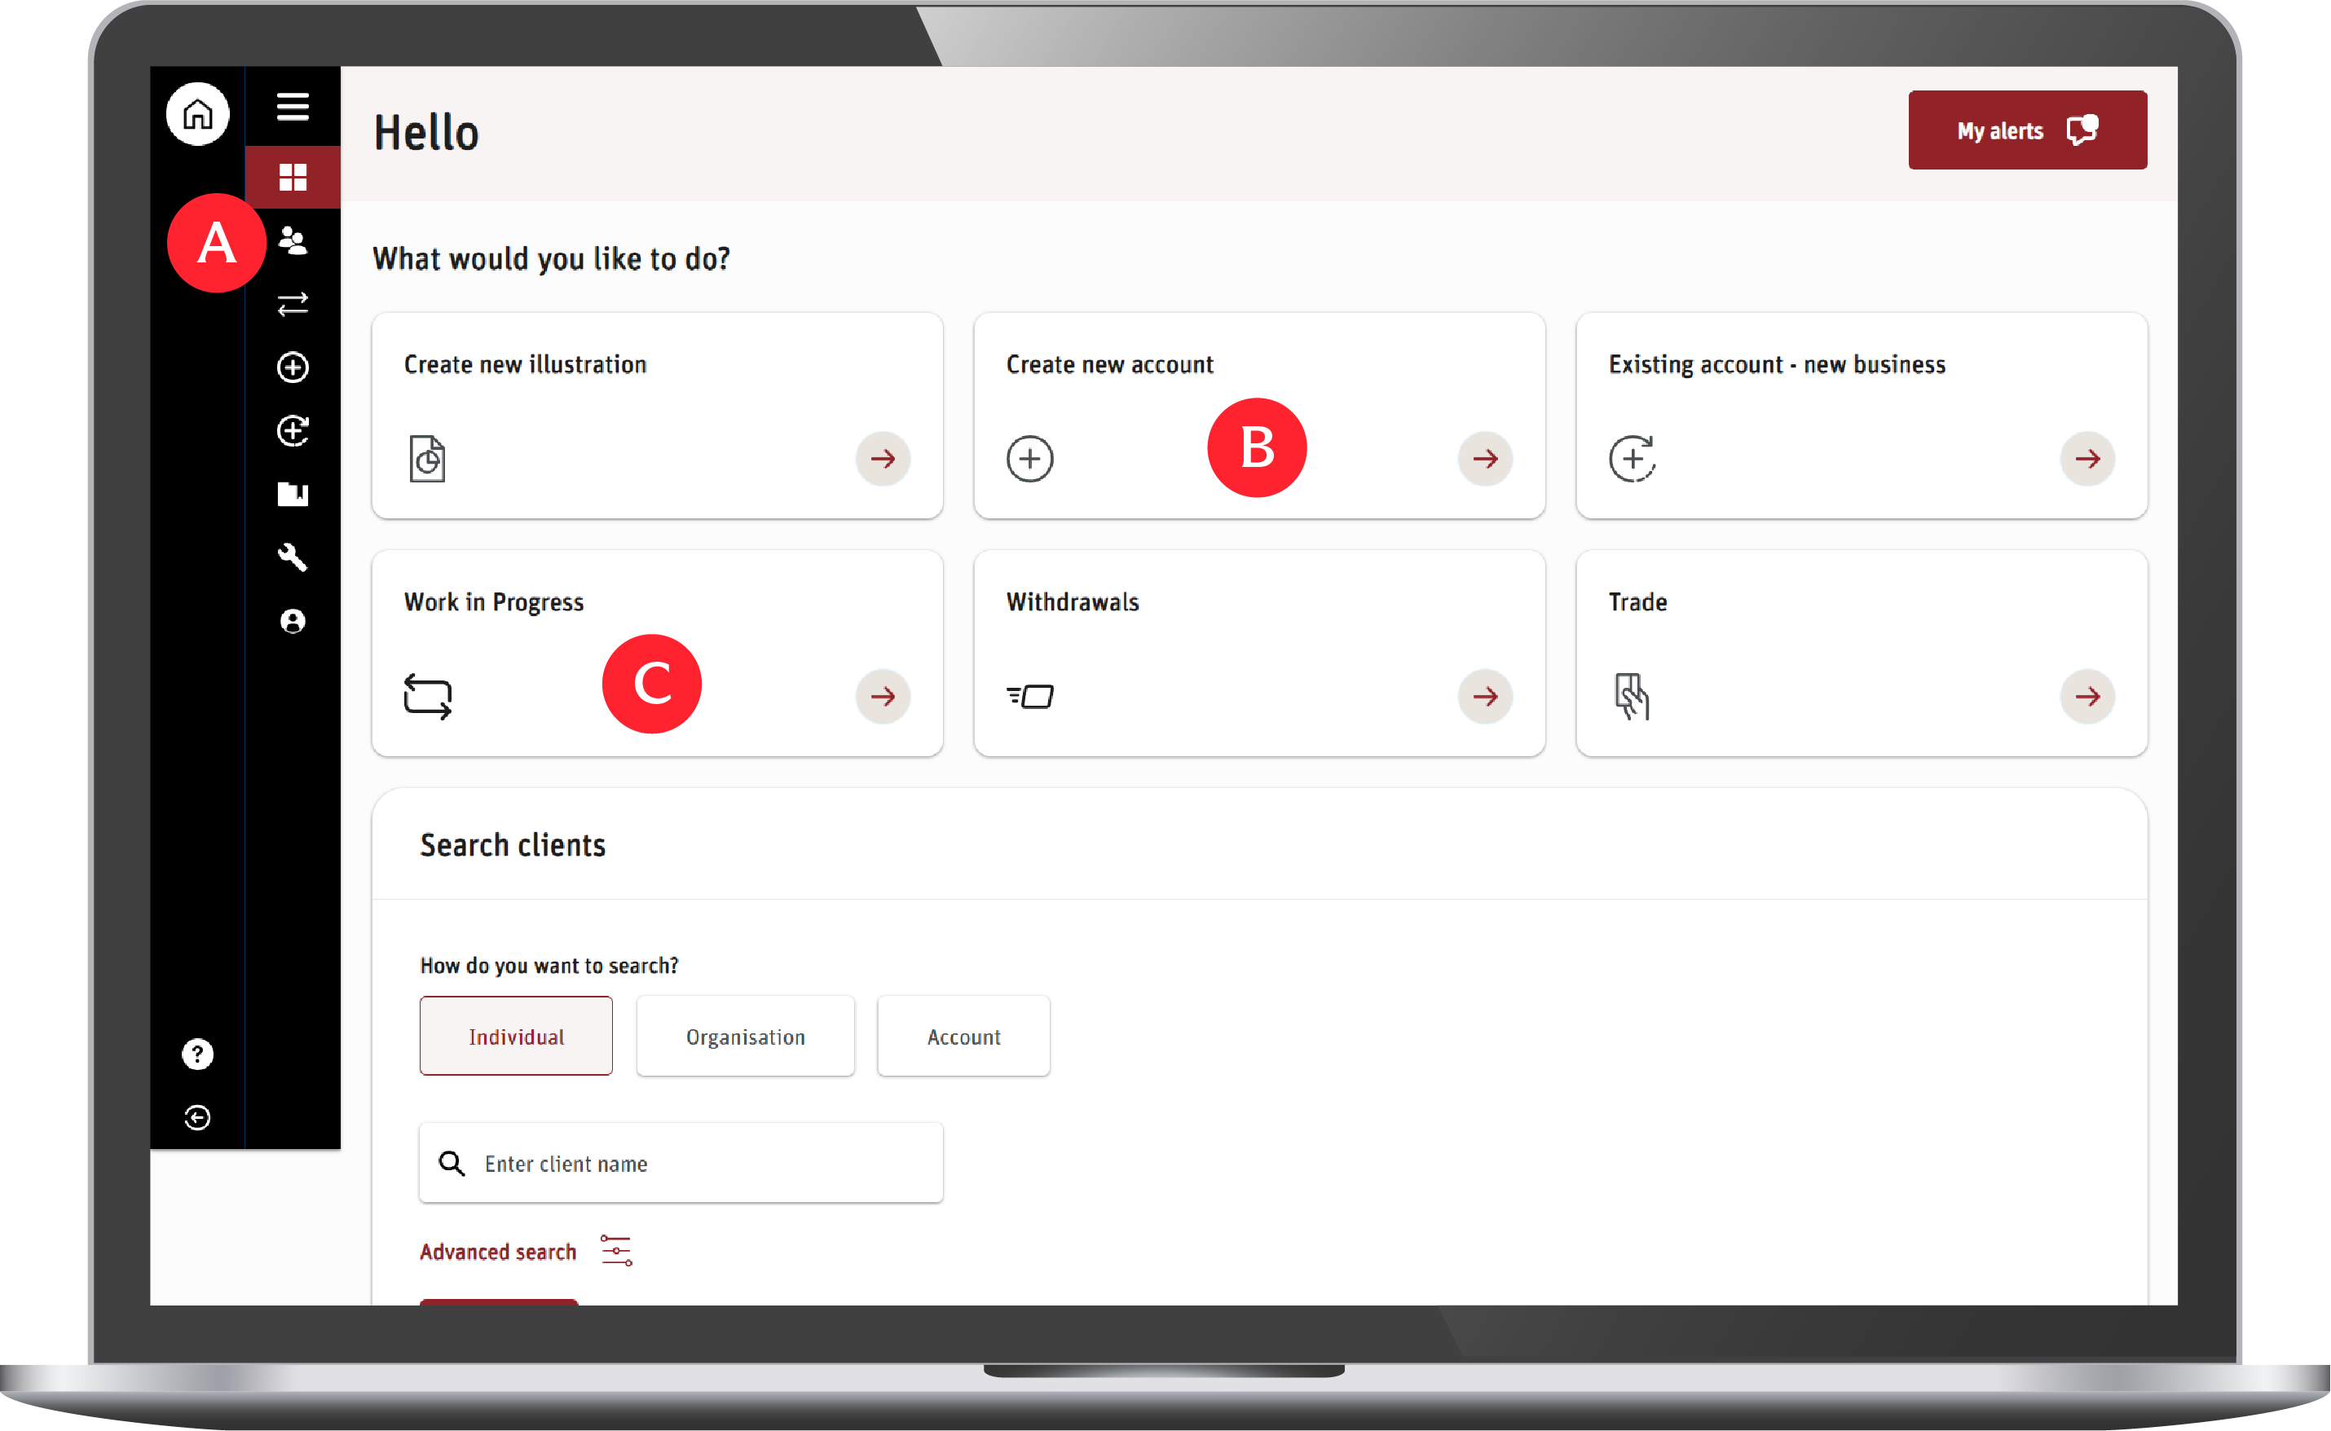Select Account search option

coord(963,1037)
